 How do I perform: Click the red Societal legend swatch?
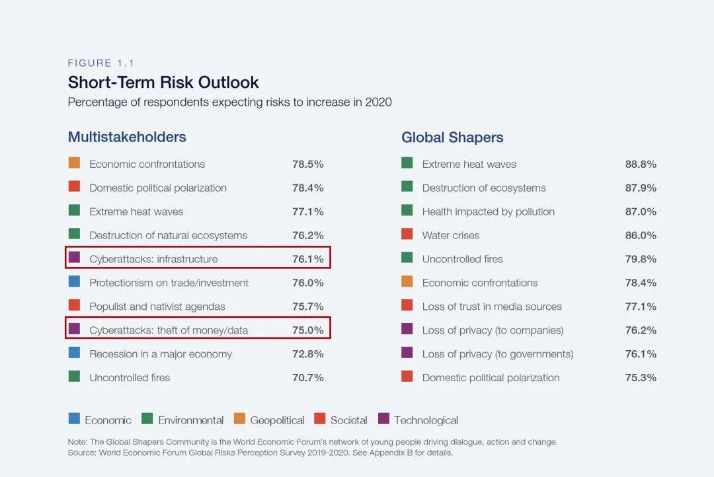[x=319, y=419]
